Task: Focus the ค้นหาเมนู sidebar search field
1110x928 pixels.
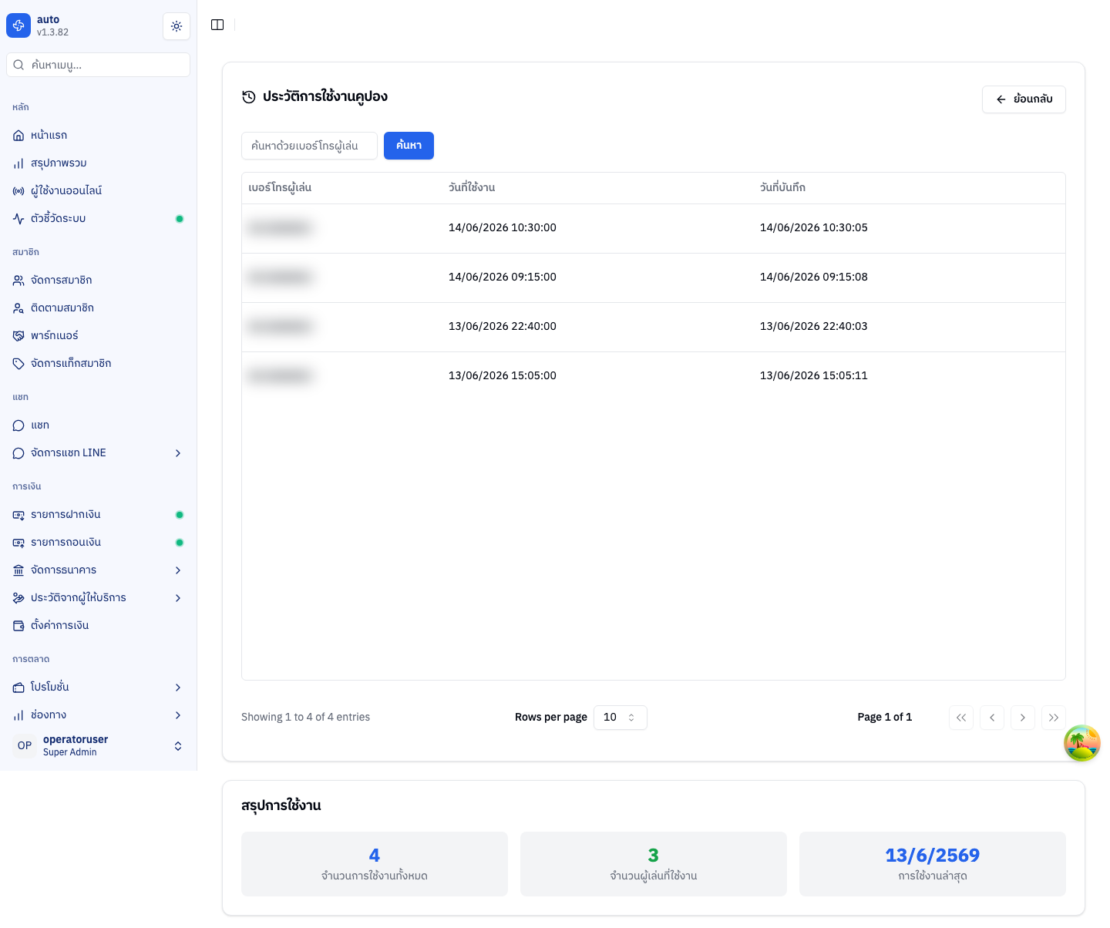Action: pyautogui.click(x=98, y=65)
